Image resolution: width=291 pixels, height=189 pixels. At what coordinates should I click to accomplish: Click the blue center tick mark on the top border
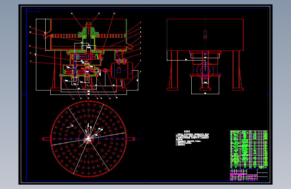coord(146,7)
